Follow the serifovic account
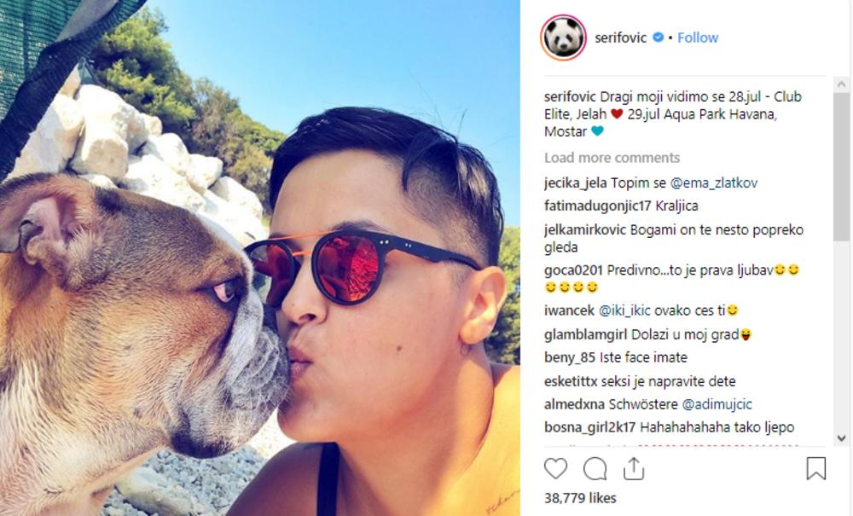Viewport: 853px width, 516px height. click(x=698, y=38)
